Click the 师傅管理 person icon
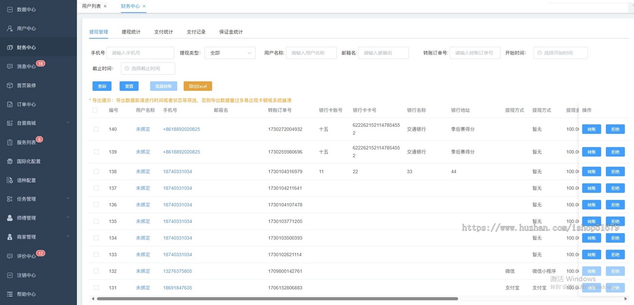 pos(10,218)
